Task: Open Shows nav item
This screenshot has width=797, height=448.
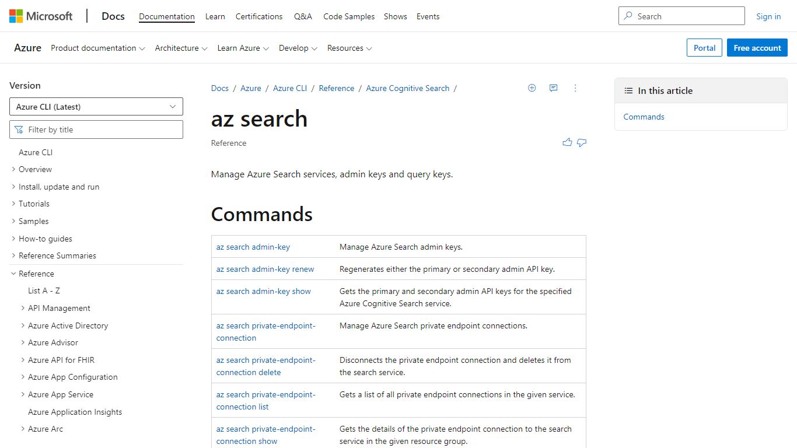Action: (396, 16)
